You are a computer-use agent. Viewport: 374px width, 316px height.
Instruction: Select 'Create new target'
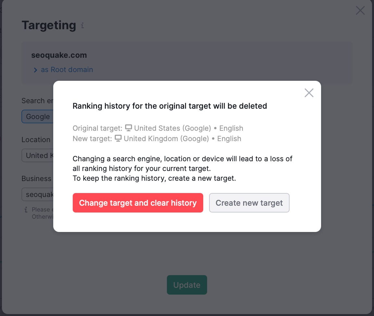tap(249, 203)
